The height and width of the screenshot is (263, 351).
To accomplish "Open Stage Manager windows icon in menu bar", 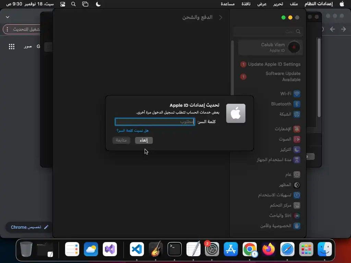I will [85, 4].
